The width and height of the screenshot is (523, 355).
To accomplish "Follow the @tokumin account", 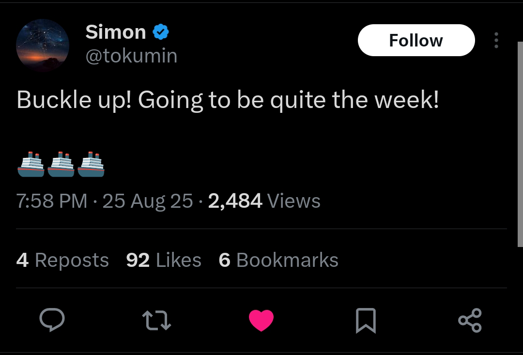I will [x=416, y=40].
